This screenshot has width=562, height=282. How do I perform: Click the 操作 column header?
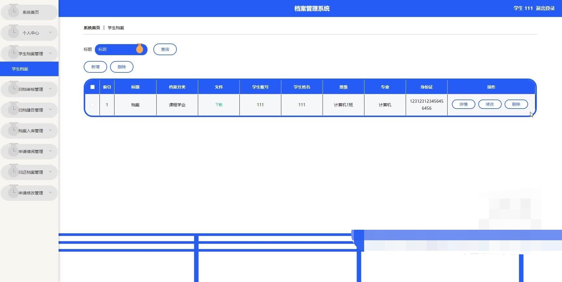point(491,87)
